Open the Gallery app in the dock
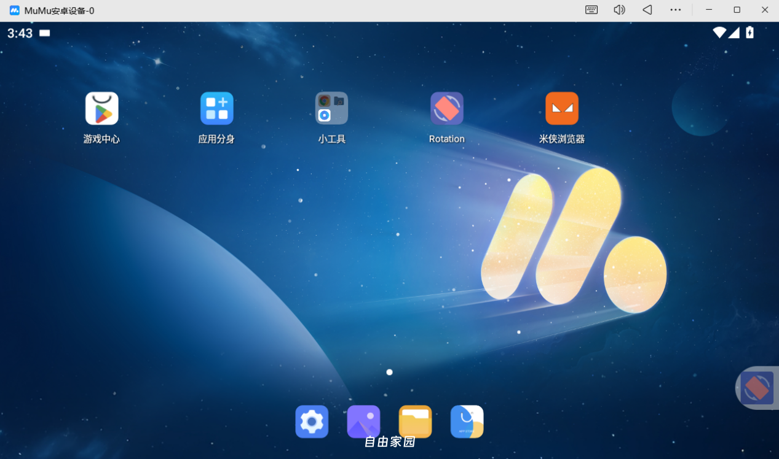The width and height of the screenshot is (779, 459). (363, 422)
